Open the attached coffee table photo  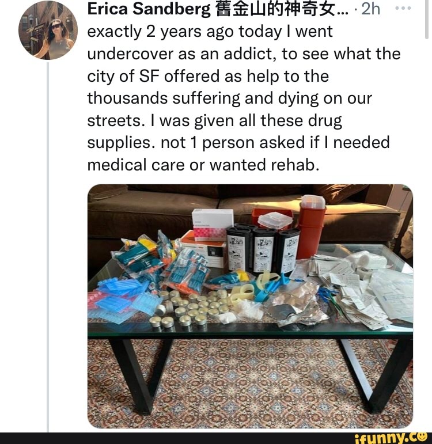250,306
